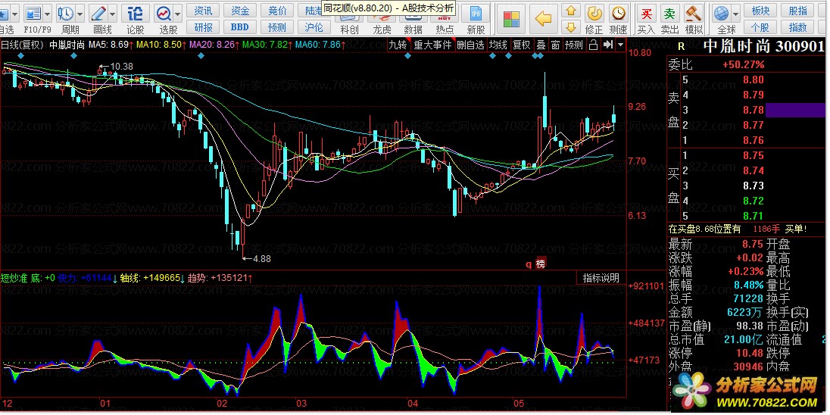Open the 论股 stock discussion icon

click(x=136, y=14)
